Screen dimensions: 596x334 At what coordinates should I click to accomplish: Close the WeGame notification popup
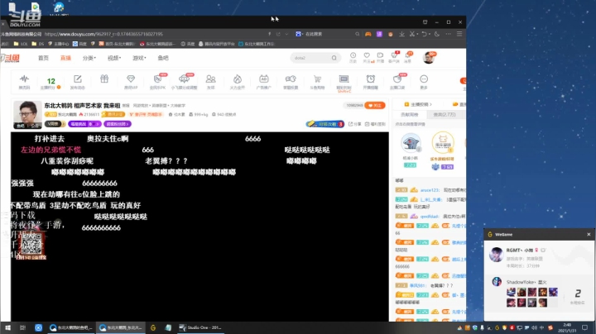click(x=589, y=234)
